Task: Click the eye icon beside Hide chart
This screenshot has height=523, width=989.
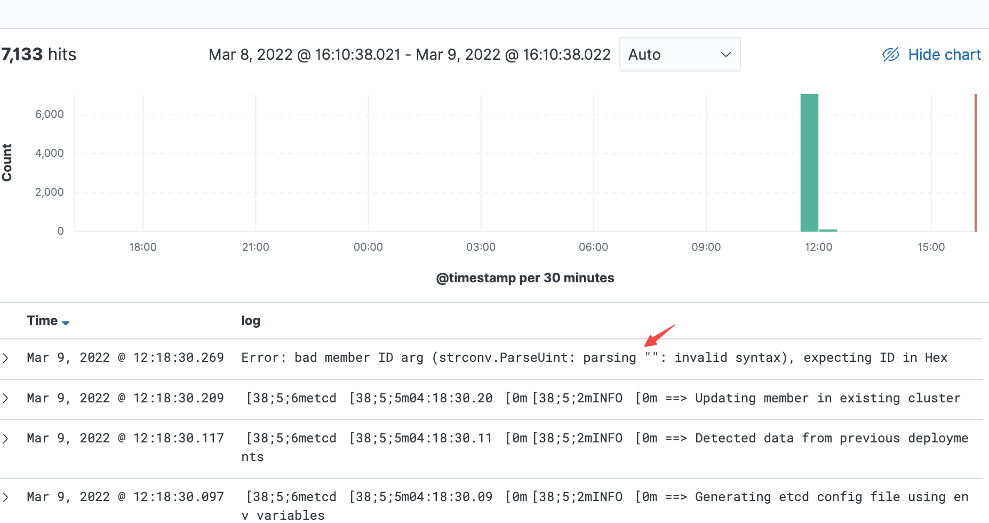Action: (x=890, y=54)
